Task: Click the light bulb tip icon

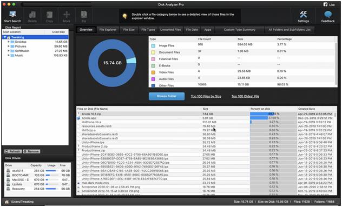Action: tap(125, 16)
